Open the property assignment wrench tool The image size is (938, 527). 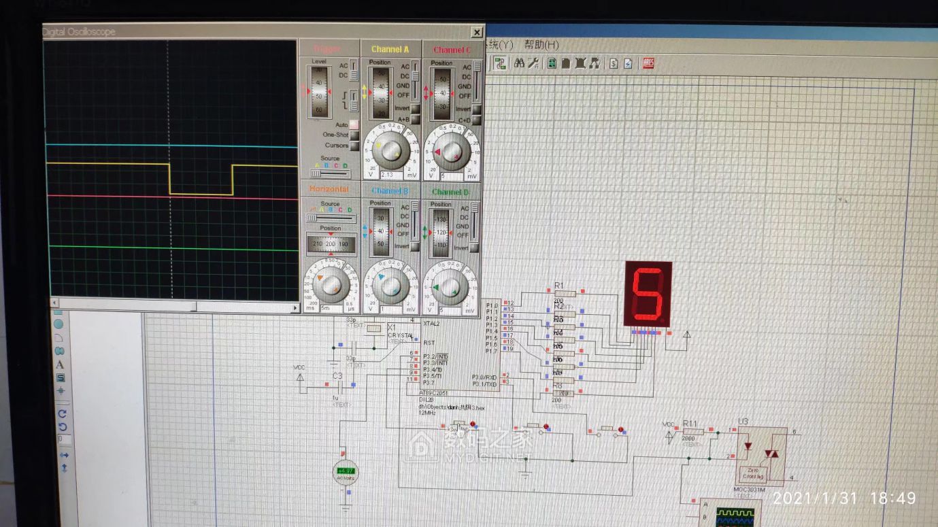(533, 63)
